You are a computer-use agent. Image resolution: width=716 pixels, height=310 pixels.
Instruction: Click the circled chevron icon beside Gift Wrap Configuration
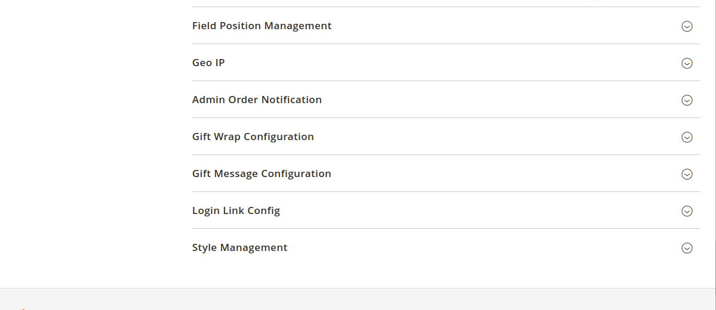point(687,137)
